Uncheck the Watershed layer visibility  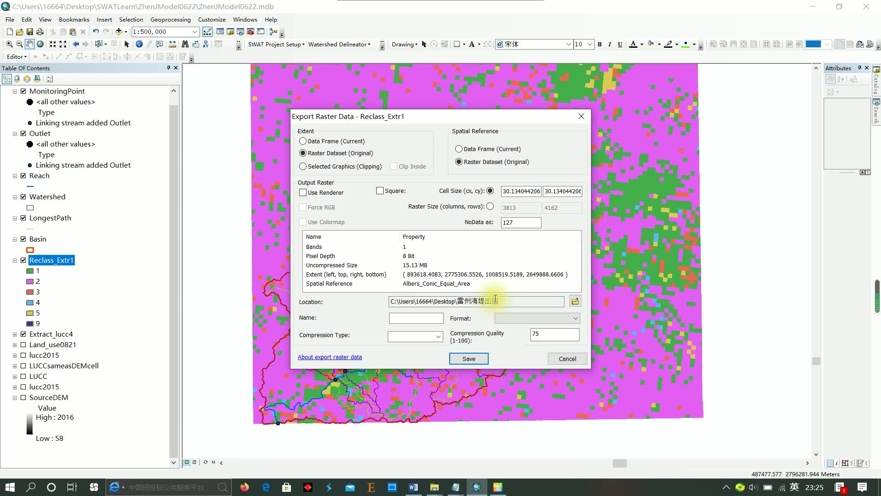(x=23, y=197)
